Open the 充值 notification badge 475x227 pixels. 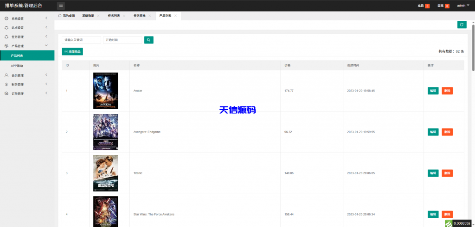[x=424, y=6]
